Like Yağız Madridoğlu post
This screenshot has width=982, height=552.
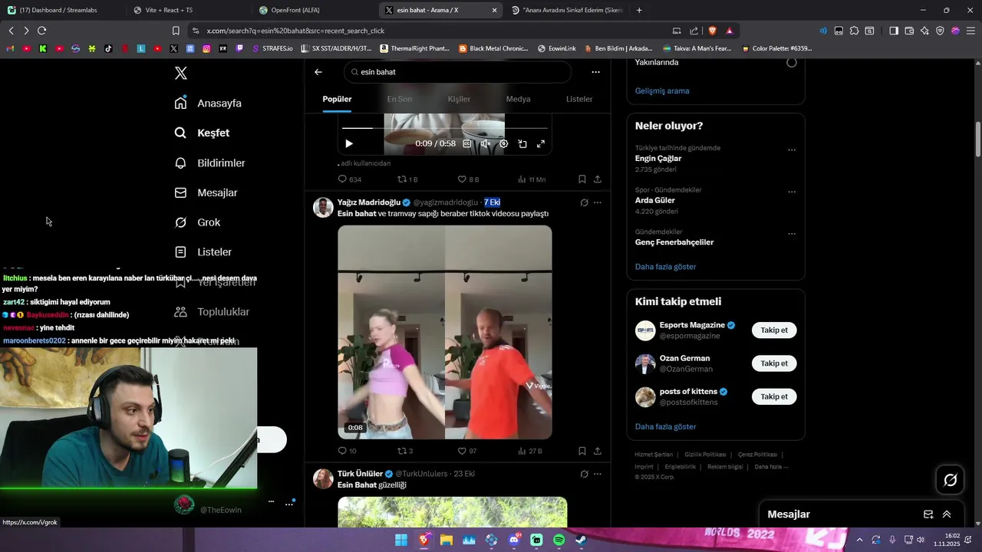466,451
